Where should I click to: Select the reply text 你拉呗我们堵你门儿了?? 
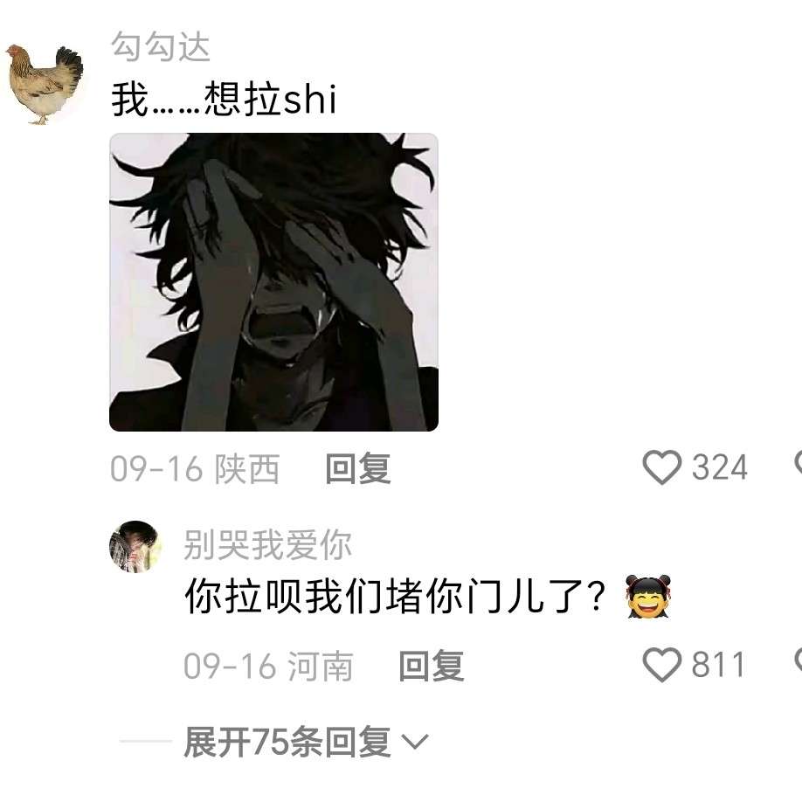(395, 597)
